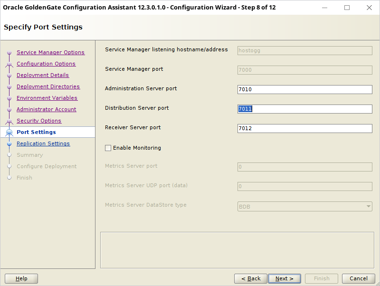The width and height of the screenshot is (380, 286).
Task: Click the Environment Variables step bullet icon
Action: [x=9, y=98]
